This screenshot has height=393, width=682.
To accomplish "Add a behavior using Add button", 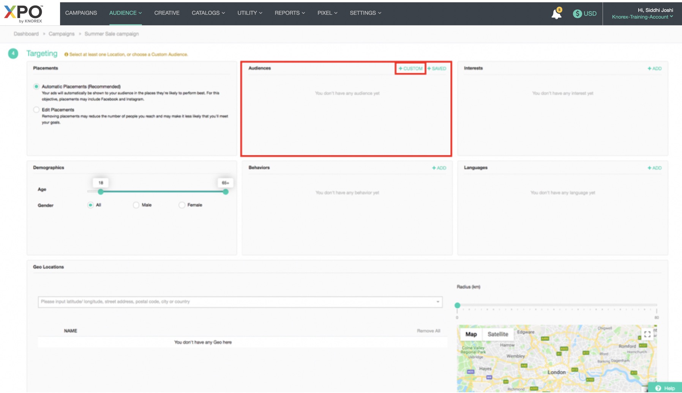I will tap(439, 168).
